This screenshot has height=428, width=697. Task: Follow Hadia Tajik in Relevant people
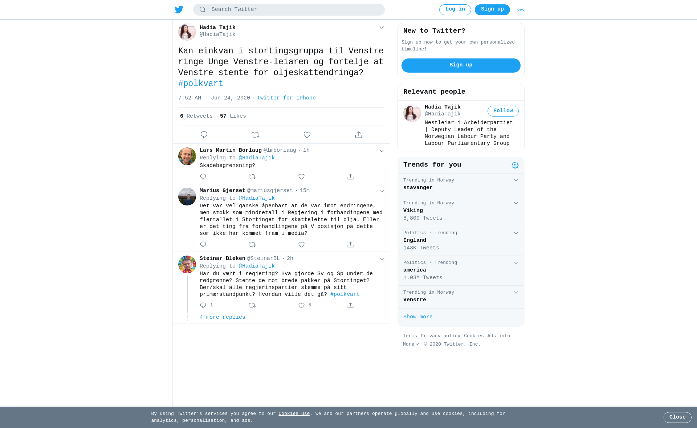pyautogui.click(x=503, y=111)
